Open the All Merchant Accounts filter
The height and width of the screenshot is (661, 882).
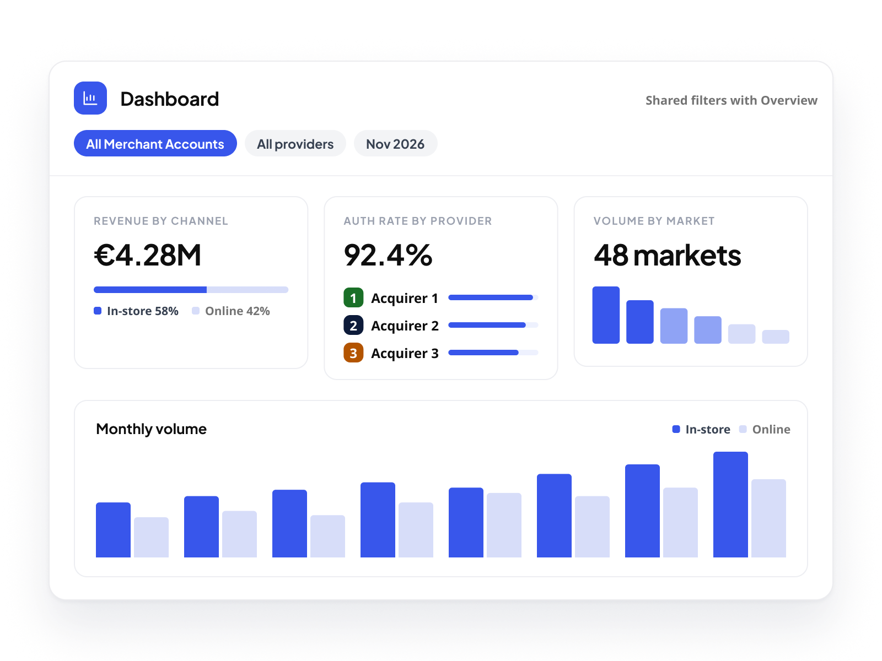[x=155, y=143]
